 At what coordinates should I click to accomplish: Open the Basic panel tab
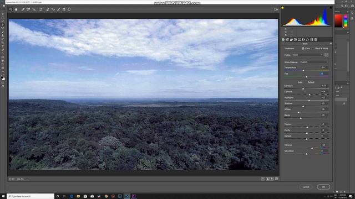tap(283, 39)
